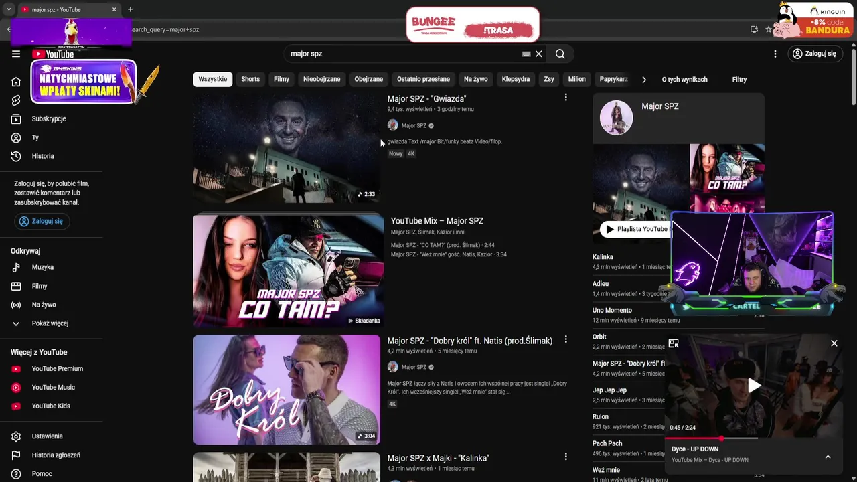
Task: Show more filter chips with the right arrow
Action: click(x=644, y=80)
